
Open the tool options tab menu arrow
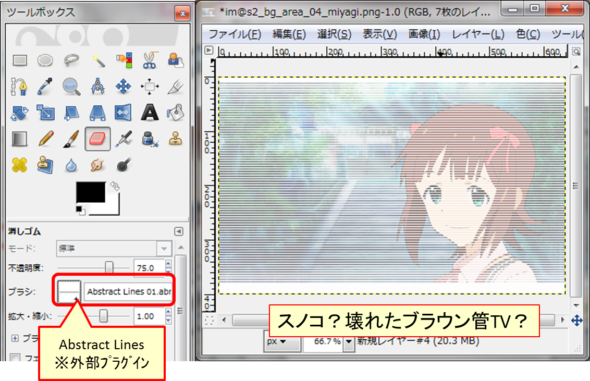179,231
